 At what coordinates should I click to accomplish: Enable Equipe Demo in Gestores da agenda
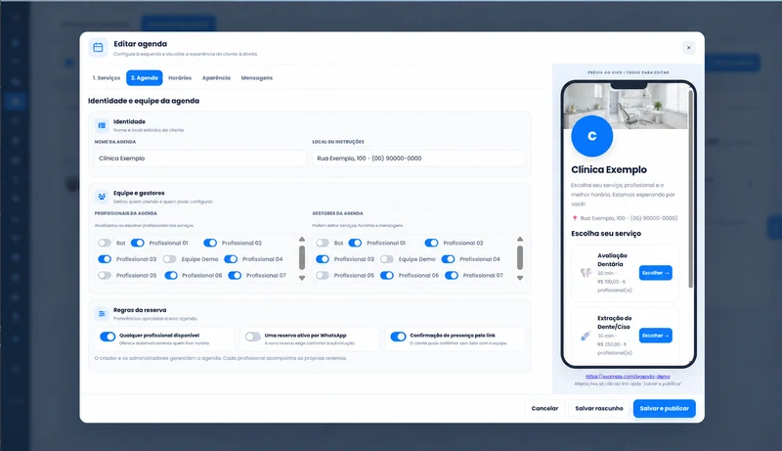click(386, 259)
